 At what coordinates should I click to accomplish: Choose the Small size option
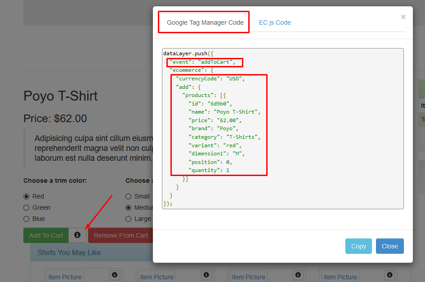pyautogui.click(x=129, y=197)
